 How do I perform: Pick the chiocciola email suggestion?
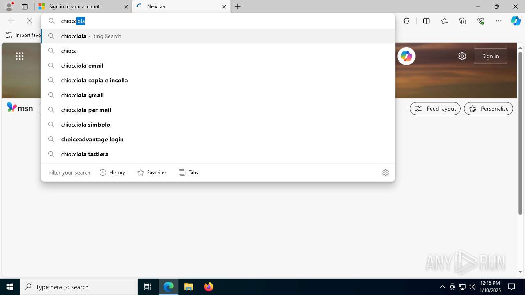[x=218, y=66]
